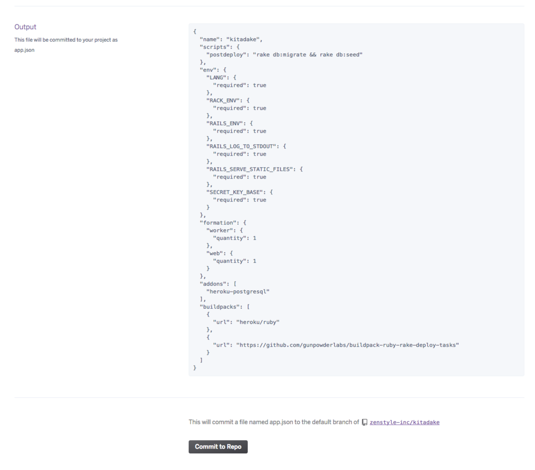Image resolution: width=535 pixels, height=470 pixels.
Task: Click the "worker" key line
Action: click(x=225, y=230)
